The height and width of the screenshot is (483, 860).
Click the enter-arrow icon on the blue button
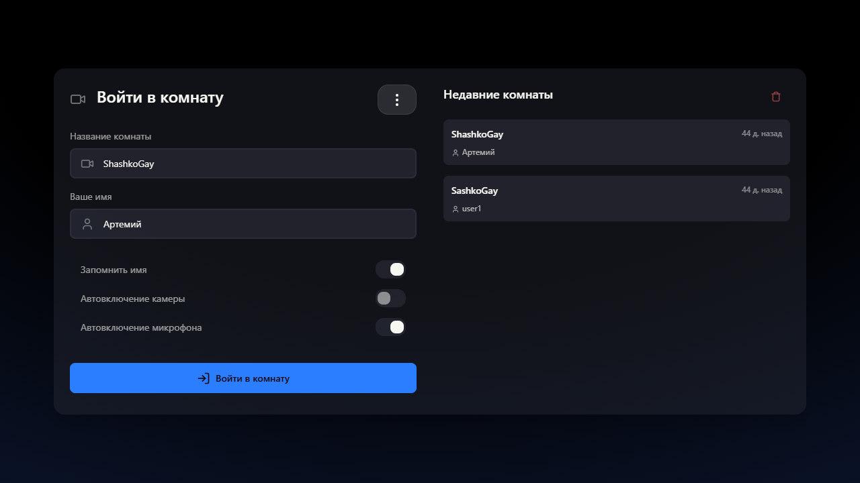(x=204, y=378)
